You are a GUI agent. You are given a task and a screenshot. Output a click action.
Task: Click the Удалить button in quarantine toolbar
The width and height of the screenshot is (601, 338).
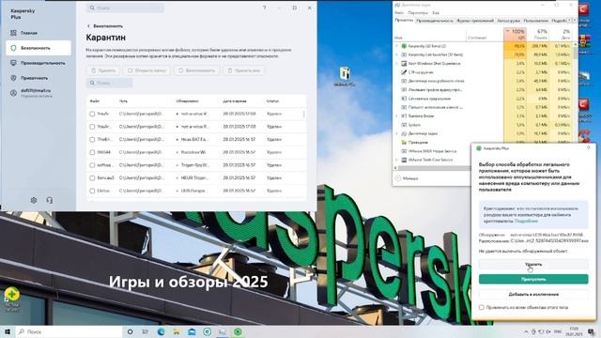point(103,70)
